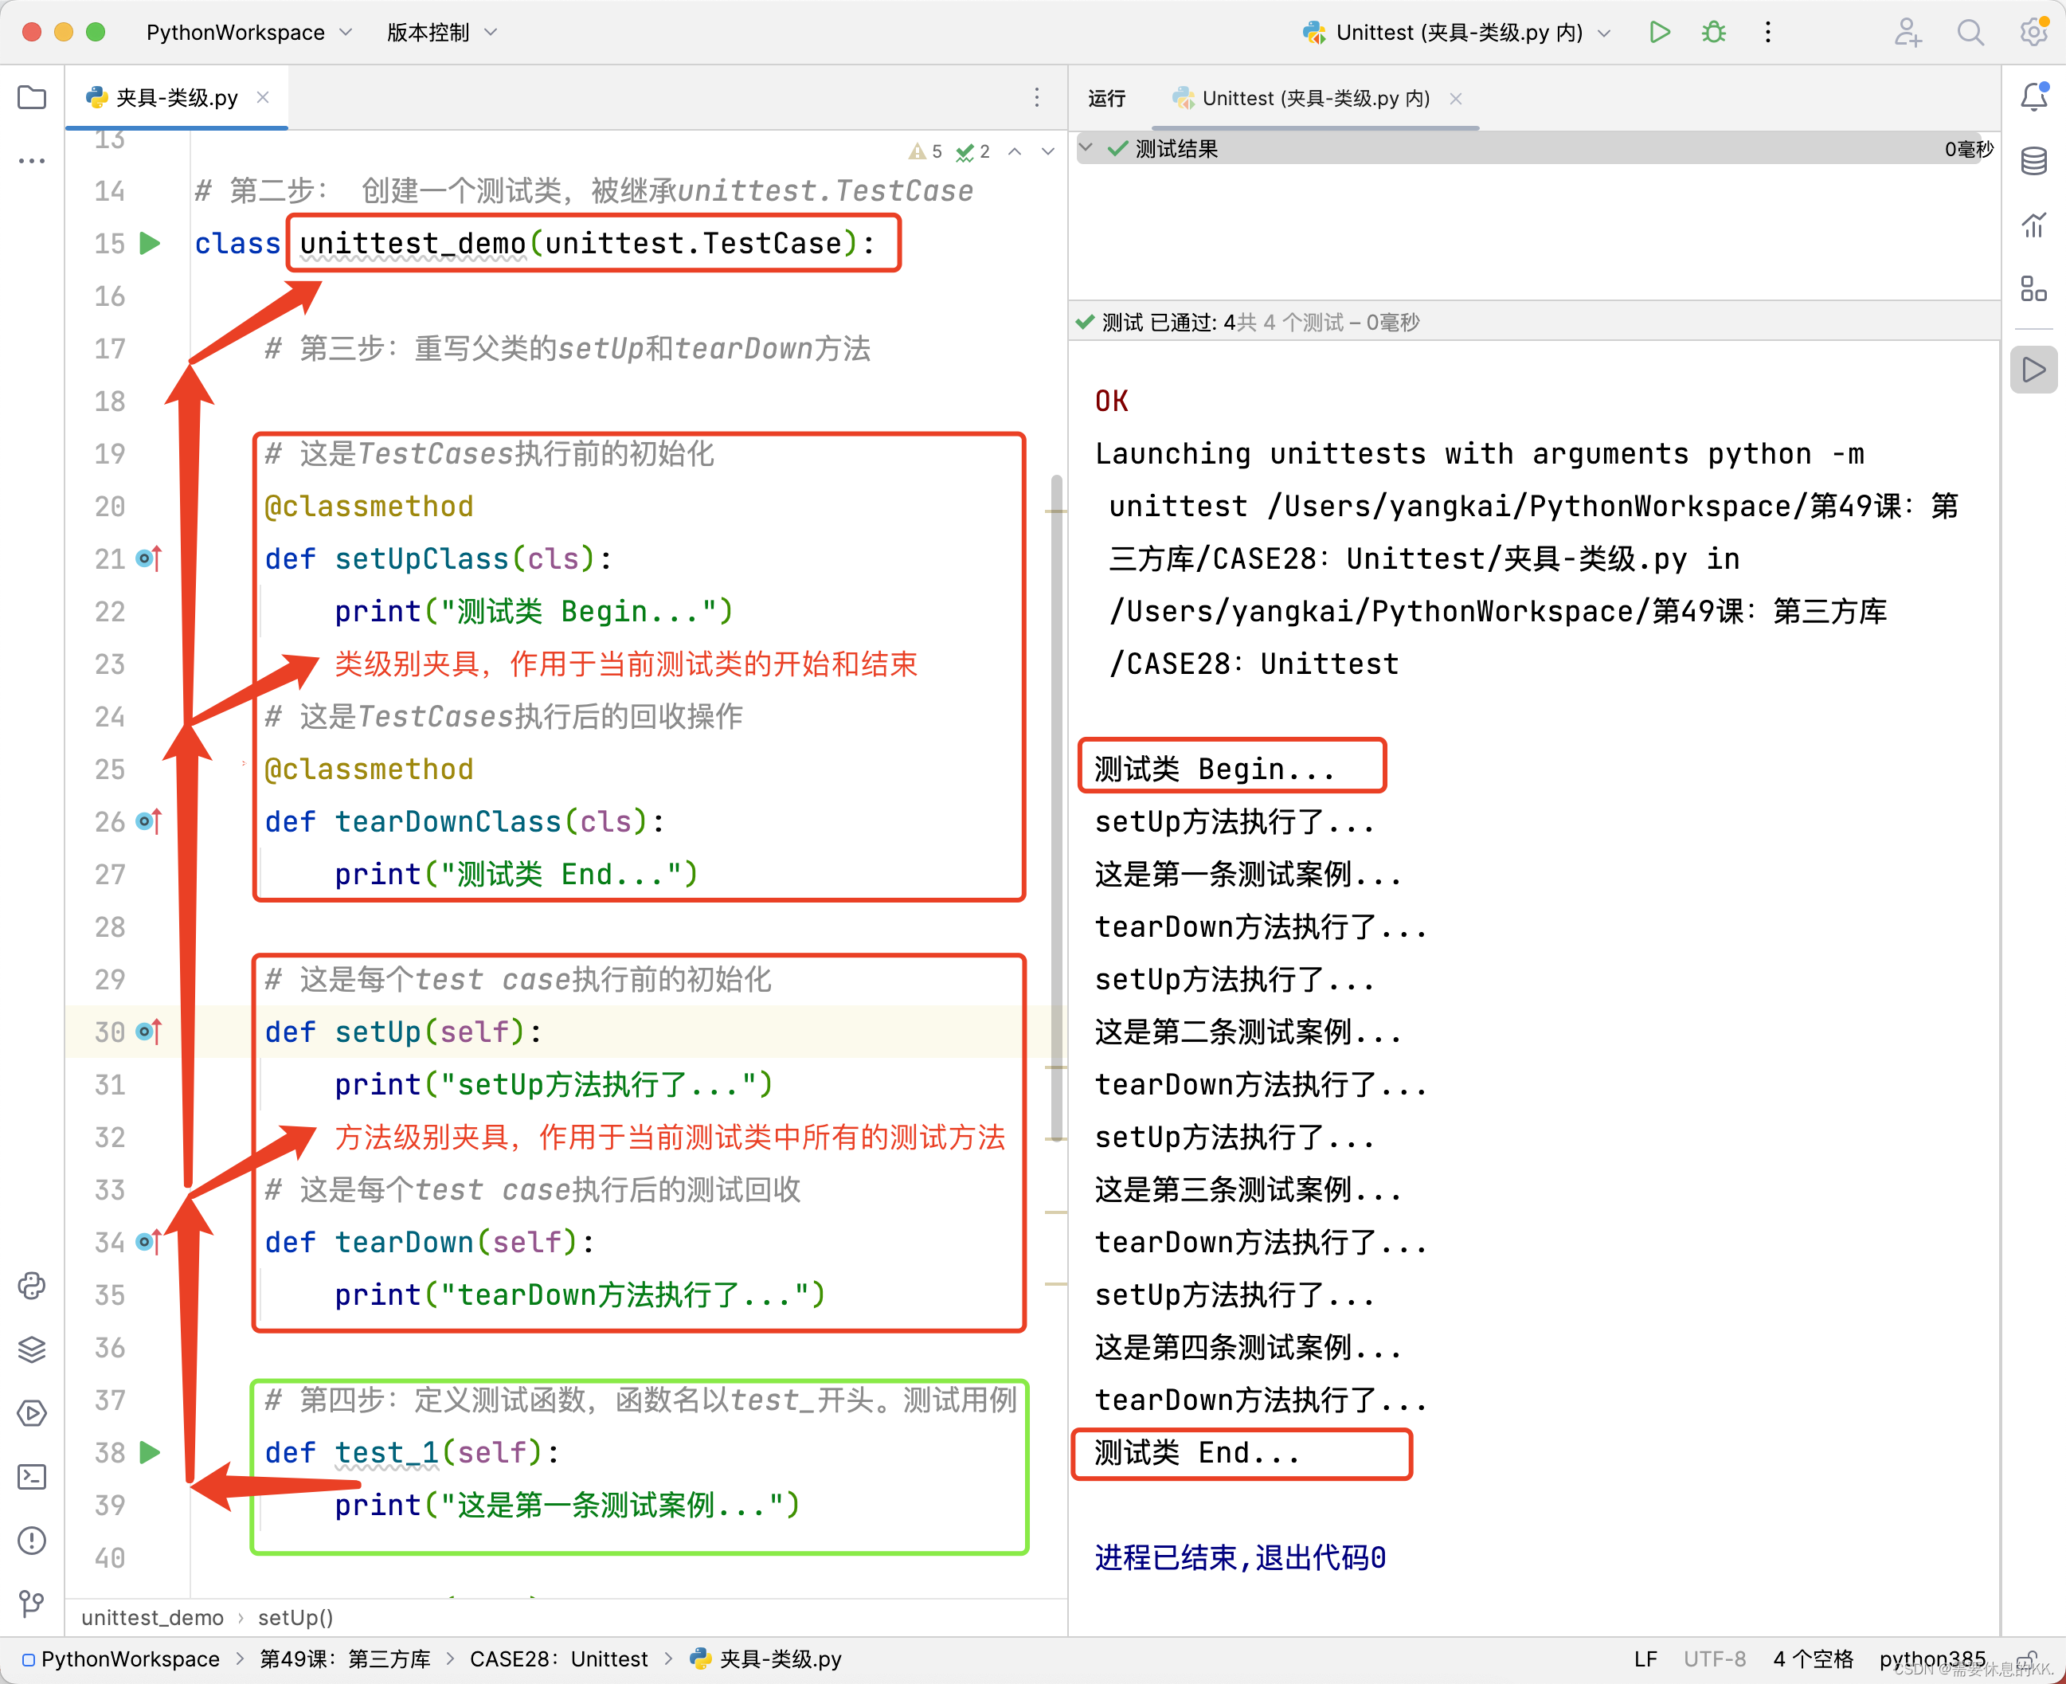Open the 运行 run menu tab
Screen dimensions: 2066x1684
(x=1107, y=96)
